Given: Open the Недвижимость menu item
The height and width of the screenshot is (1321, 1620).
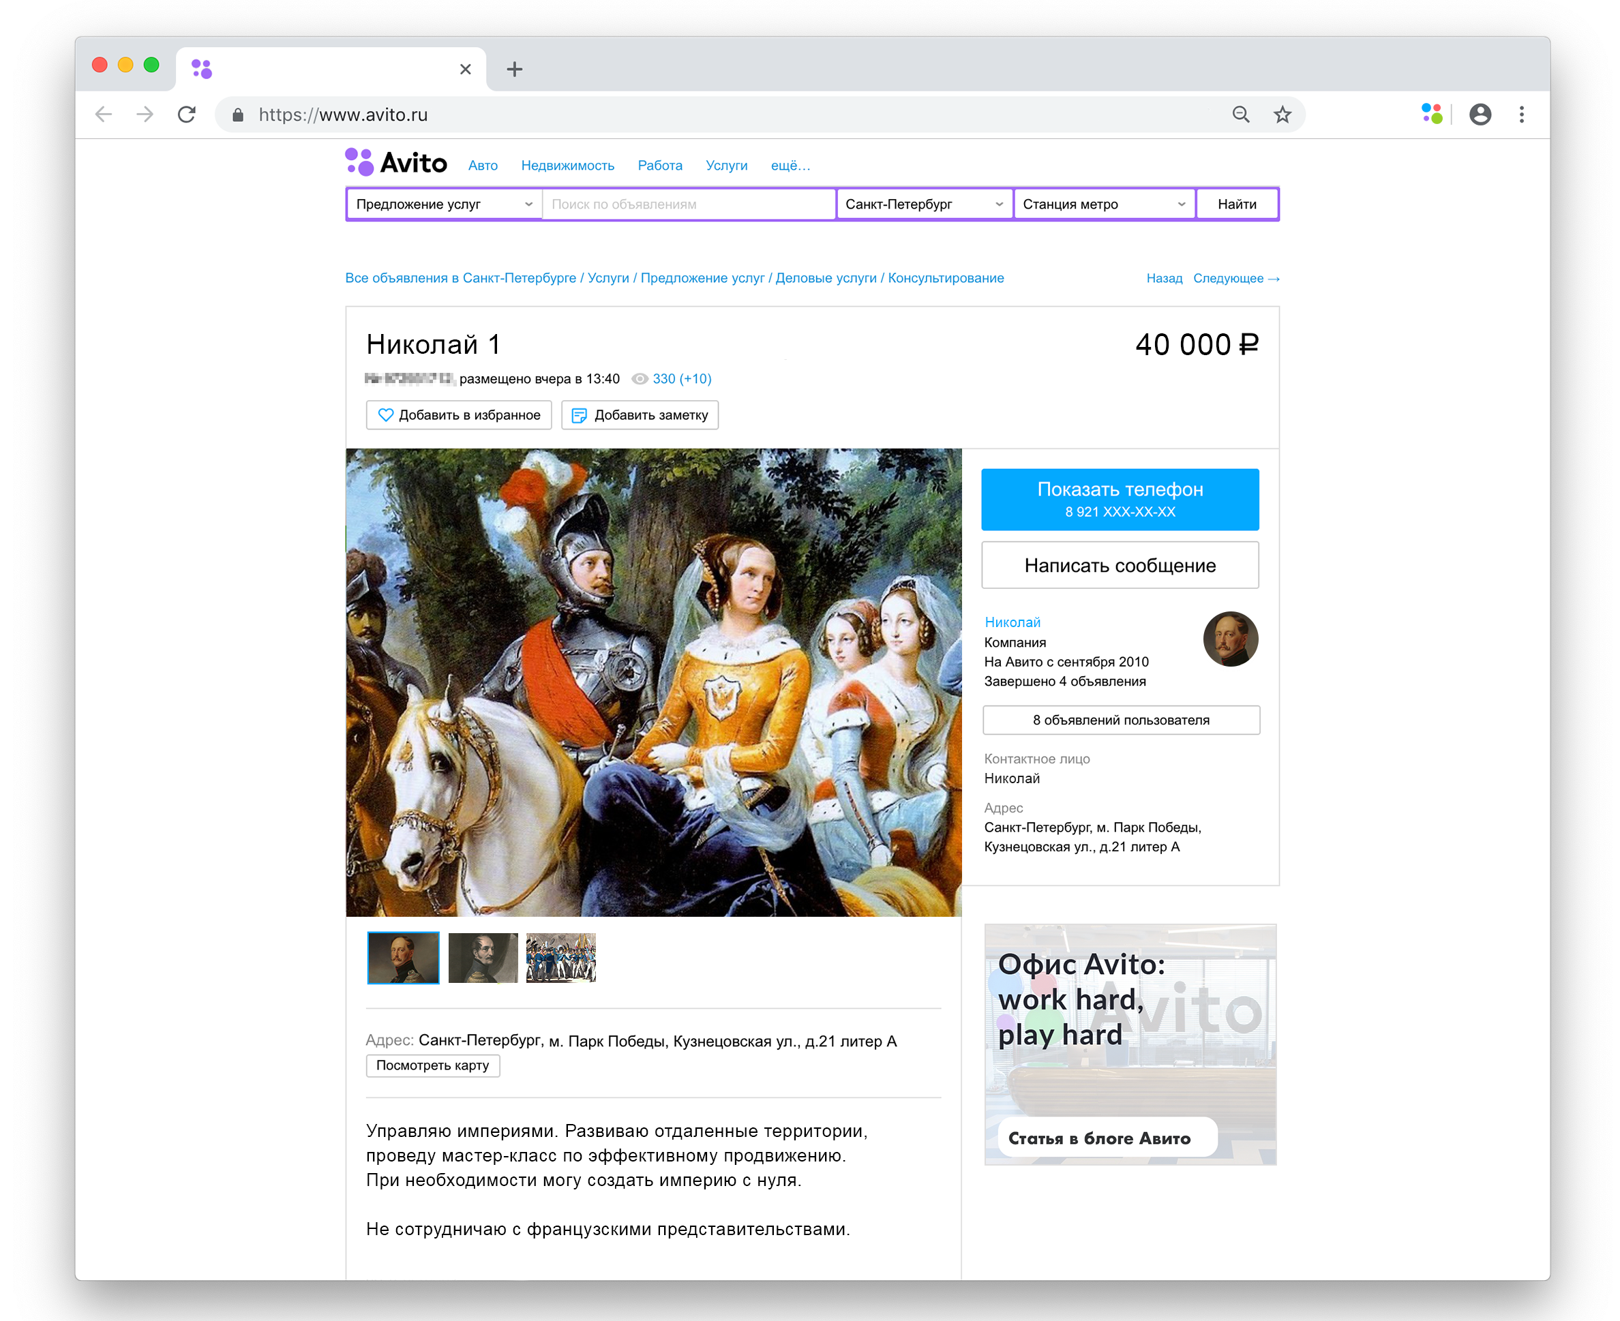Looking at the screenshot, I should tap(567, 165).
